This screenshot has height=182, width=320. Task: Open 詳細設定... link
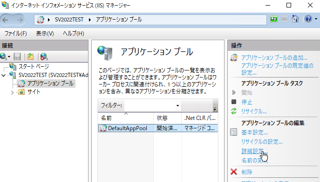[254, 151]
